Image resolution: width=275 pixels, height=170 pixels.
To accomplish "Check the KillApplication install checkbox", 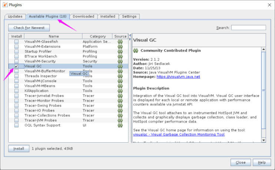I will (x=16, y=91).
